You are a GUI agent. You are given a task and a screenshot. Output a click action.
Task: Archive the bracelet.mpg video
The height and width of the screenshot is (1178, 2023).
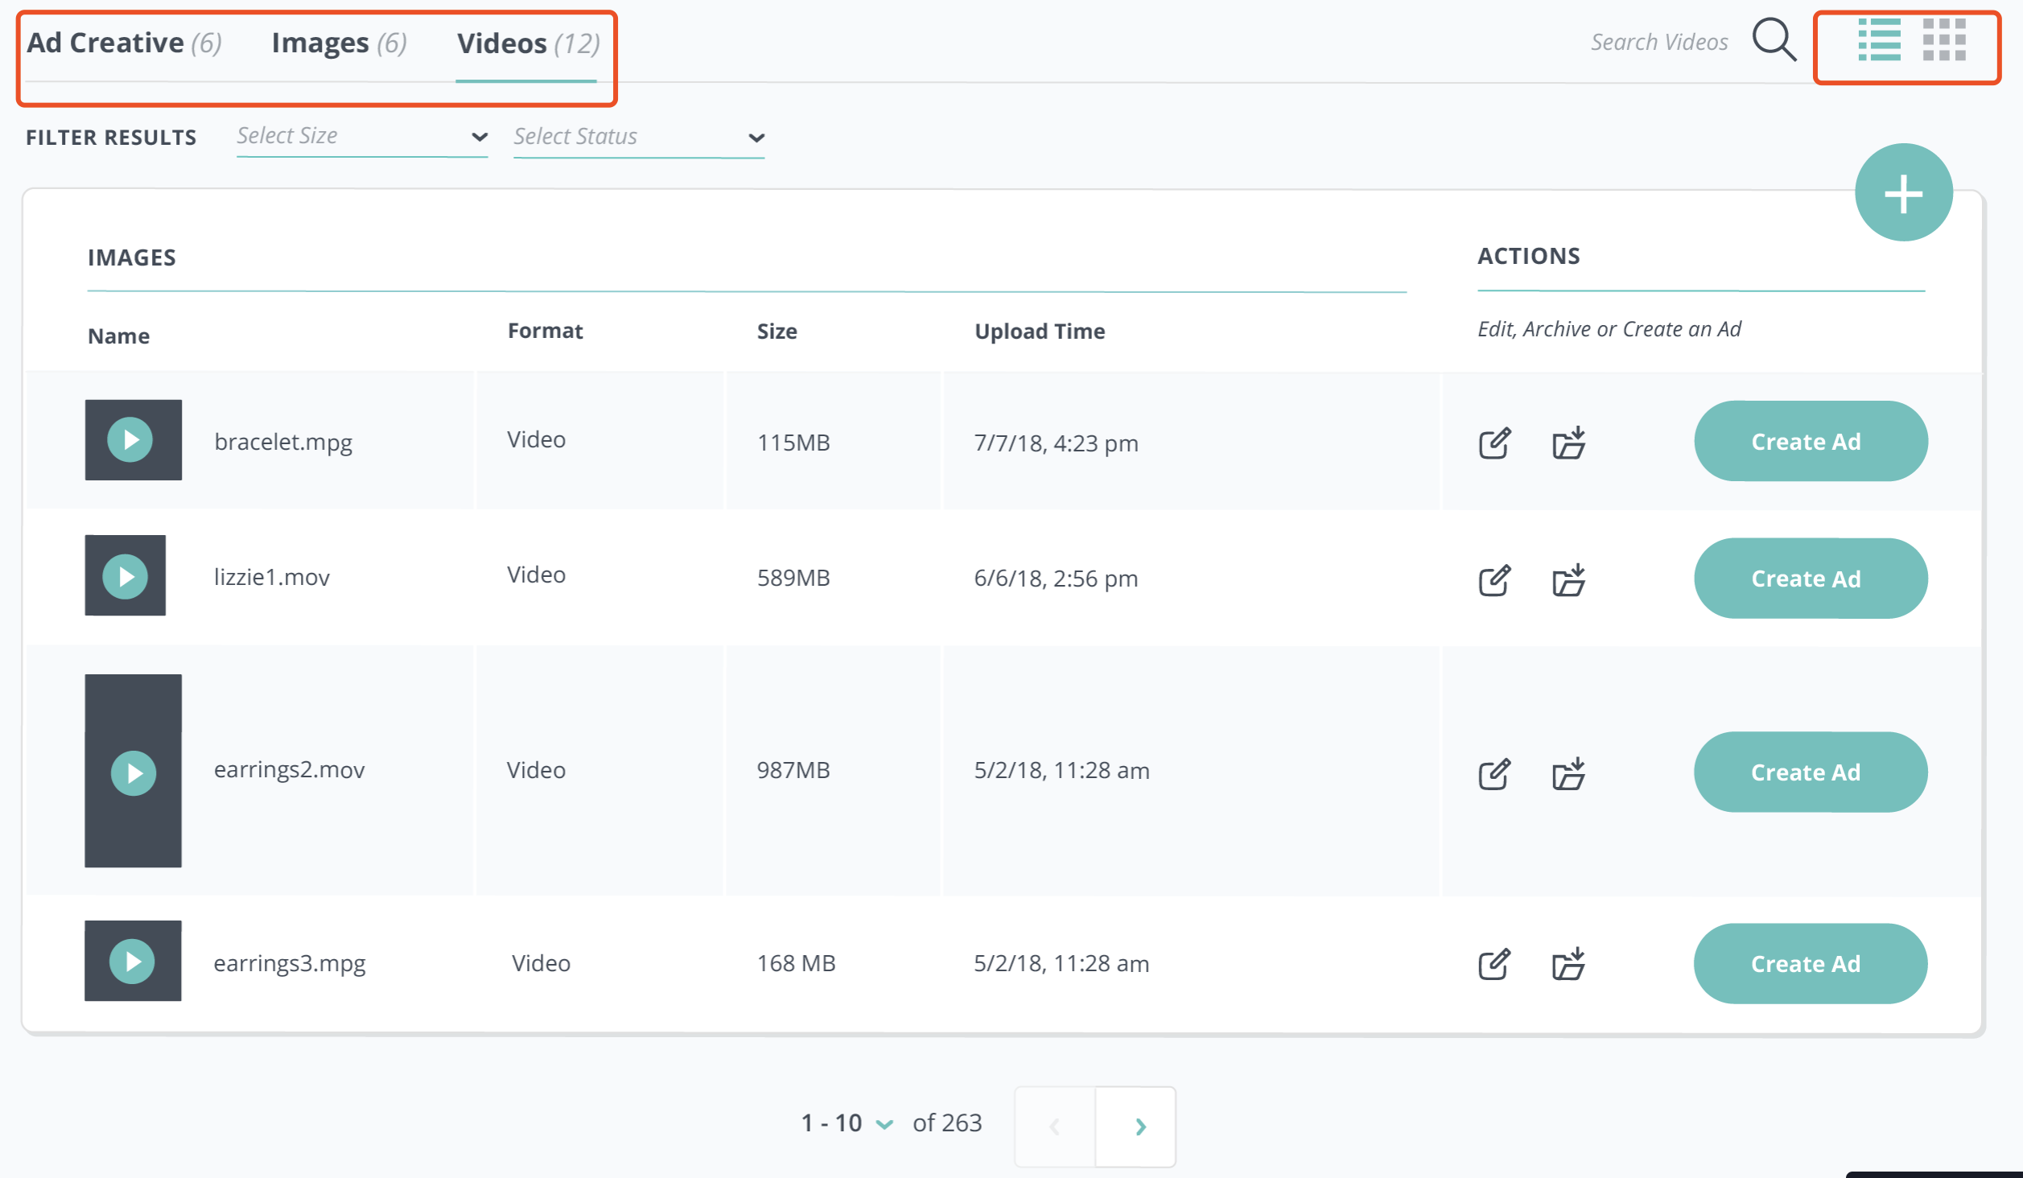(1568, 443)
